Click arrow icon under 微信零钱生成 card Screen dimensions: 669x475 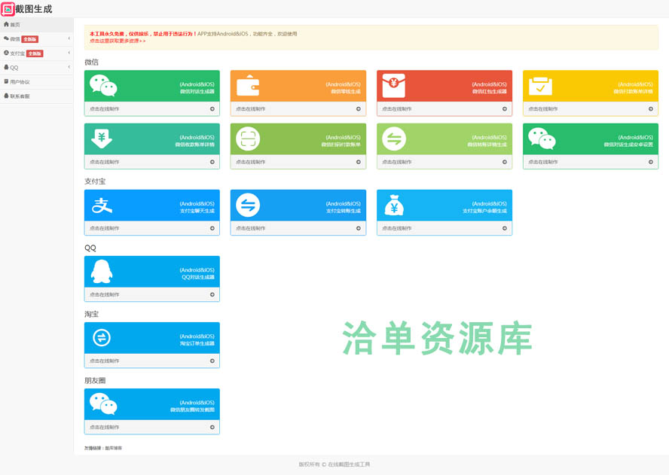click(359, 108)
